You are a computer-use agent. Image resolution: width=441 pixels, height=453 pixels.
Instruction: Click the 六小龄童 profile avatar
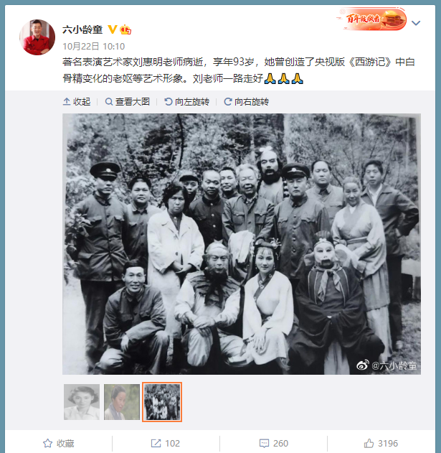(x=37, y=37)
